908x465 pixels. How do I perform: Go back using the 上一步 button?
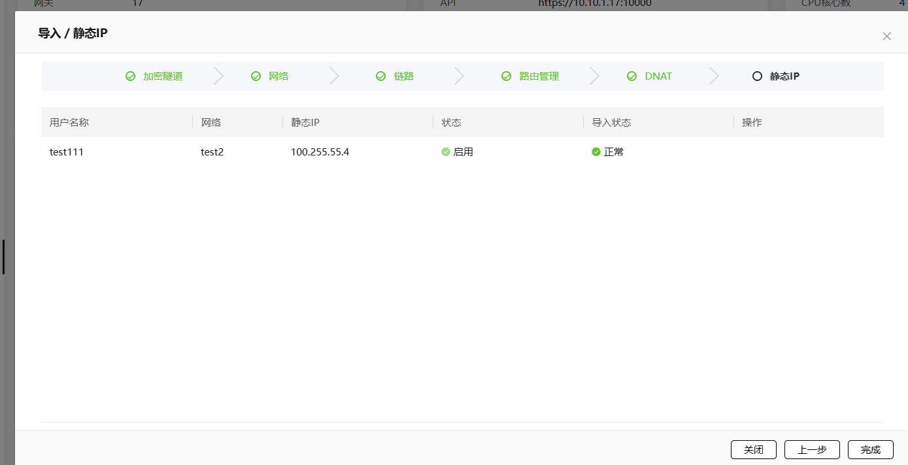tap(812, 449)
